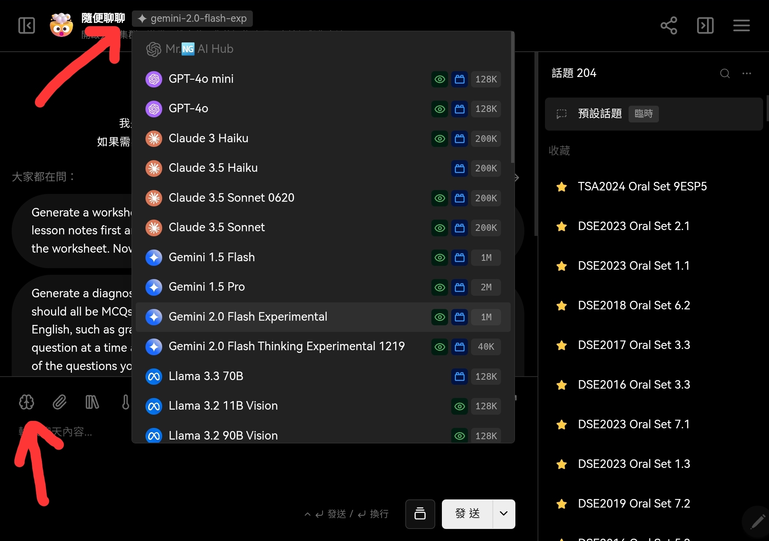Click the model list scrollbar
This screenshot has height=541, width=769.
[512, 98]
